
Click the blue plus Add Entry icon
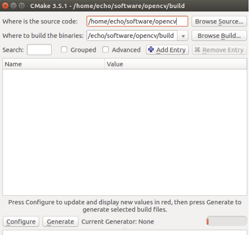click(x=151, y=49)
